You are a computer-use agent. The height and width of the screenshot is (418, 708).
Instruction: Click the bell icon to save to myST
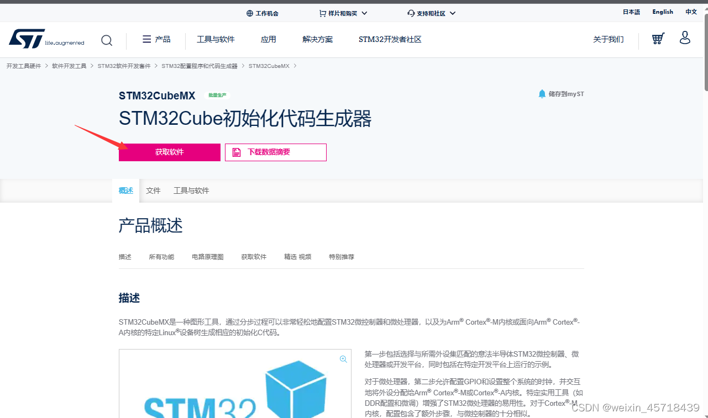542,94
